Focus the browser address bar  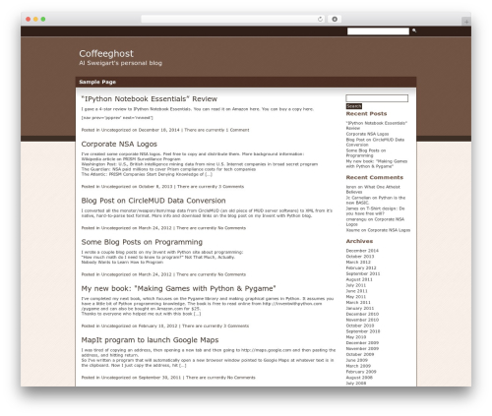[x=233, y=19]
